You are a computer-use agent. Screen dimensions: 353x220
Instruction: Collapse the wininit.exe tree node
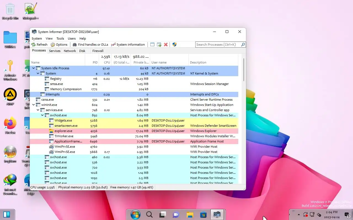coord(34,105)
